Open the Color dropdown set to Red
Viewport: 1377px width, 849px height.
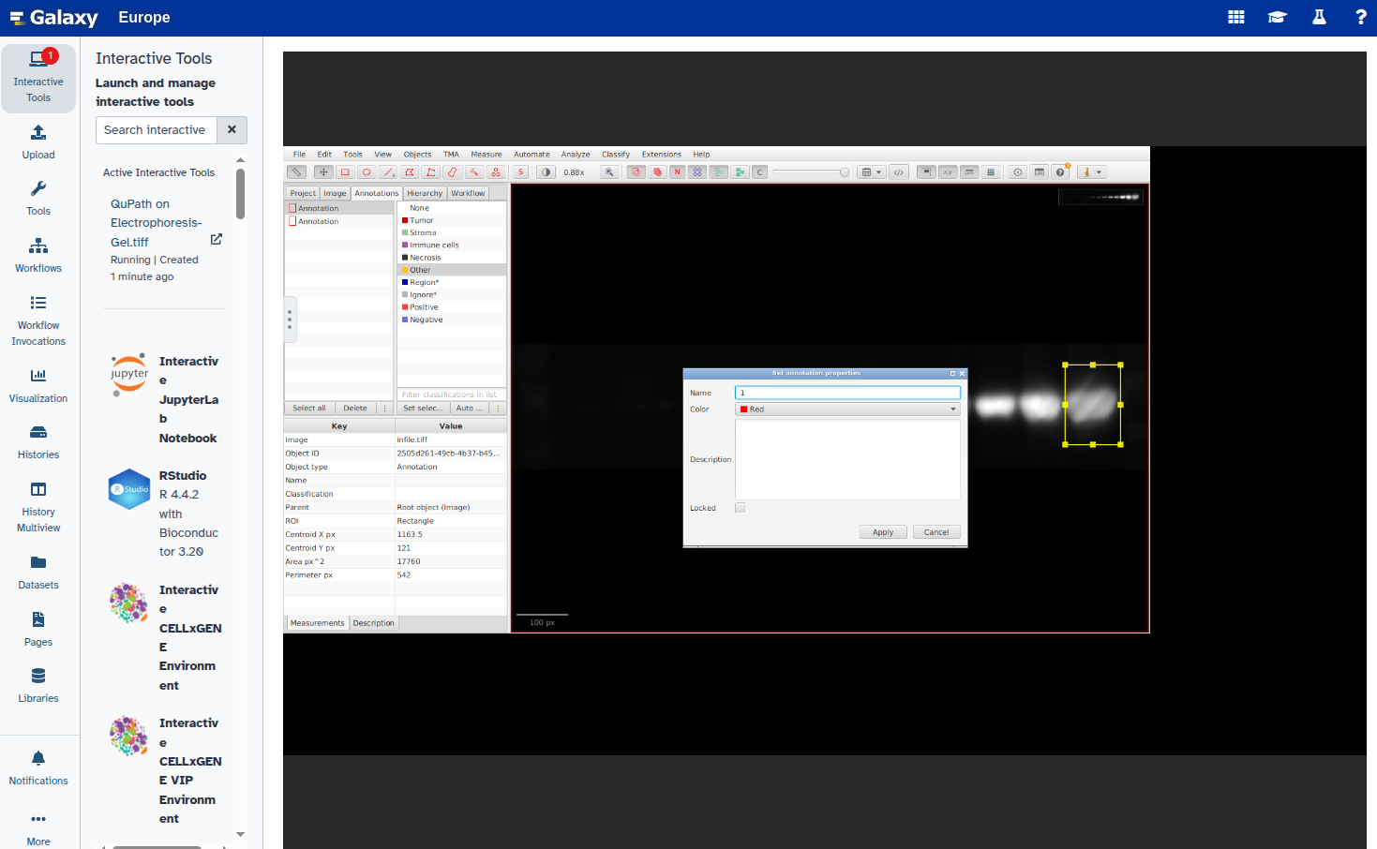tap(848, 410)
